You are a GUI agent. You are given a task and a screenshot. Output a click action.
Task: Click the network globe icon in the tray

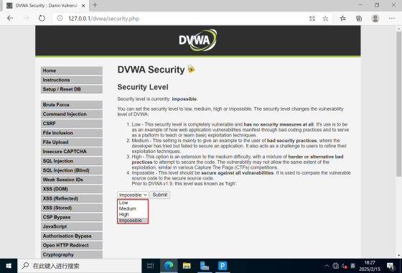336,266
